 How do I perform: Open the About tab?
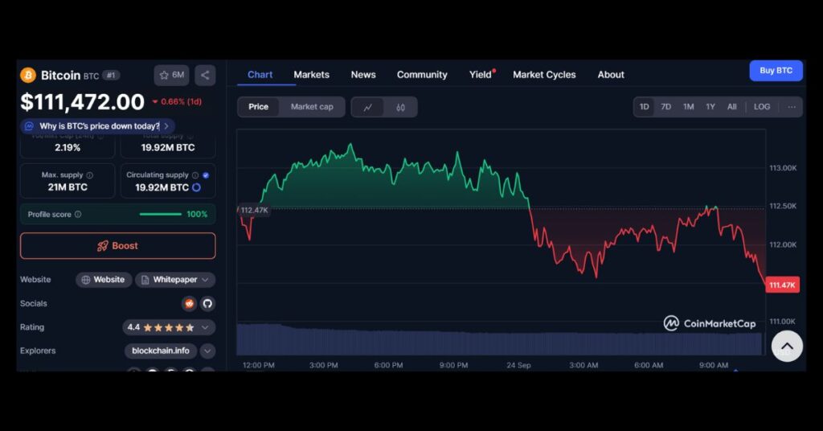[x=611, y=75]
